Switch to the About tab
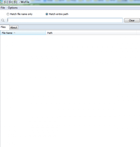The height and width of the screenshot is (147, 140). tap(14, 27)
